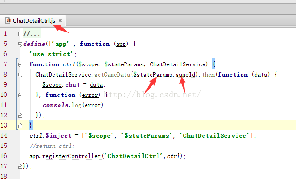The height and width of the screenshot is (179, 296).
Task: Click the 'ChatDetailCtrl' string on line 16
Action: point(133,156)
